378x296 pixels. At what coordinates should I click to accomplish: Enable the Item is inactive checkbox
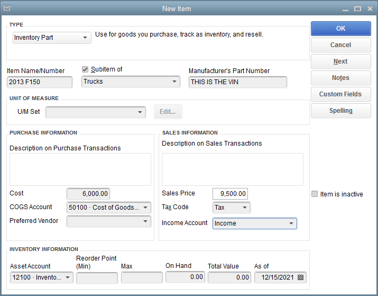pos(315,194)
